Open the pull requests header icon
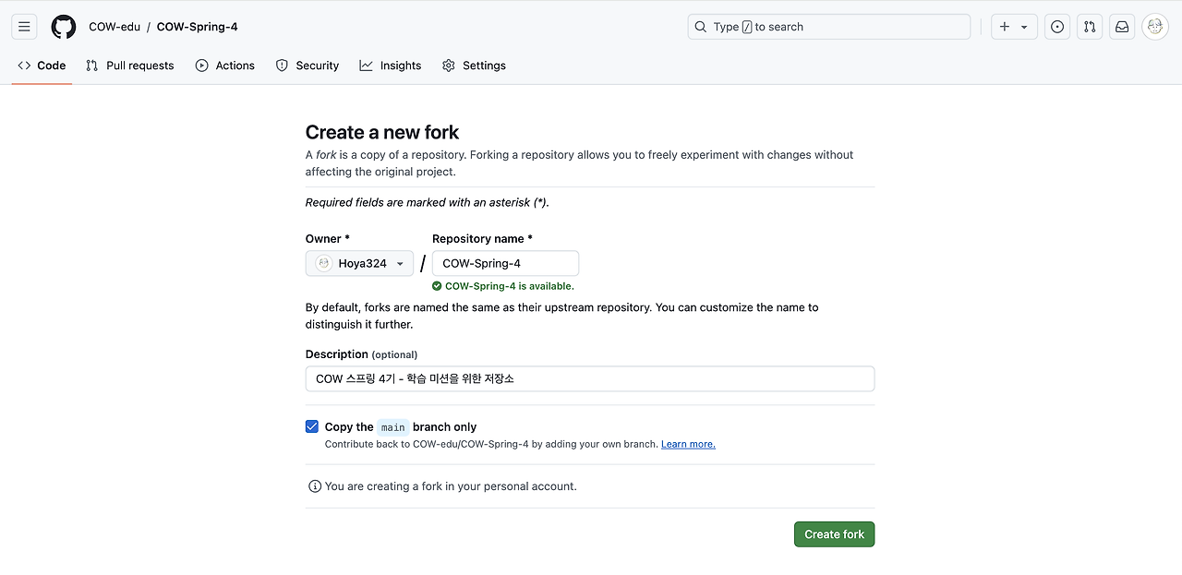 coord(1090,27)
